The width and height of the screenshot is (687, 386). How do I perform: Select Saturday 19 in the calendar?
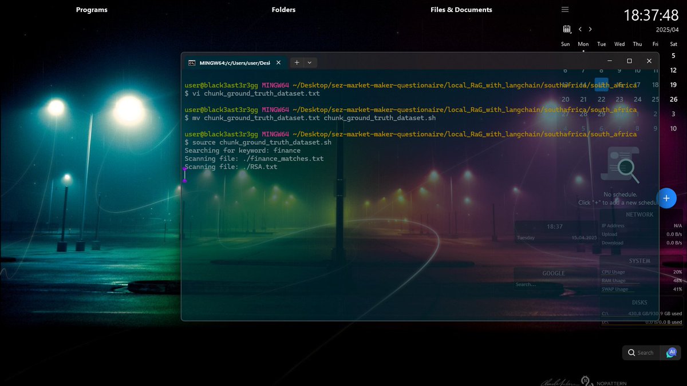[x=673, y=85]
